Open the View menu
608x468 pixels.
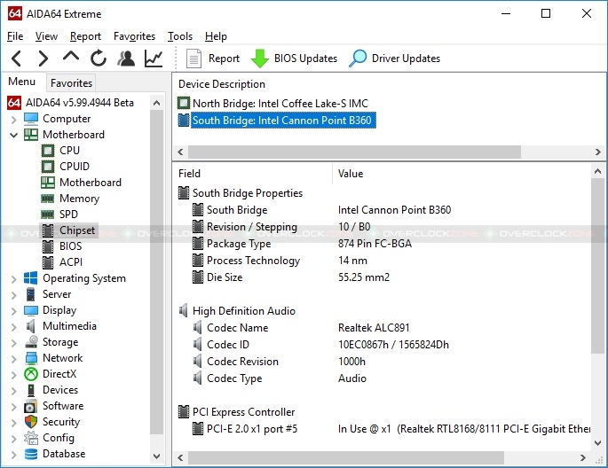pyautogui.click(x=46, y=36)
